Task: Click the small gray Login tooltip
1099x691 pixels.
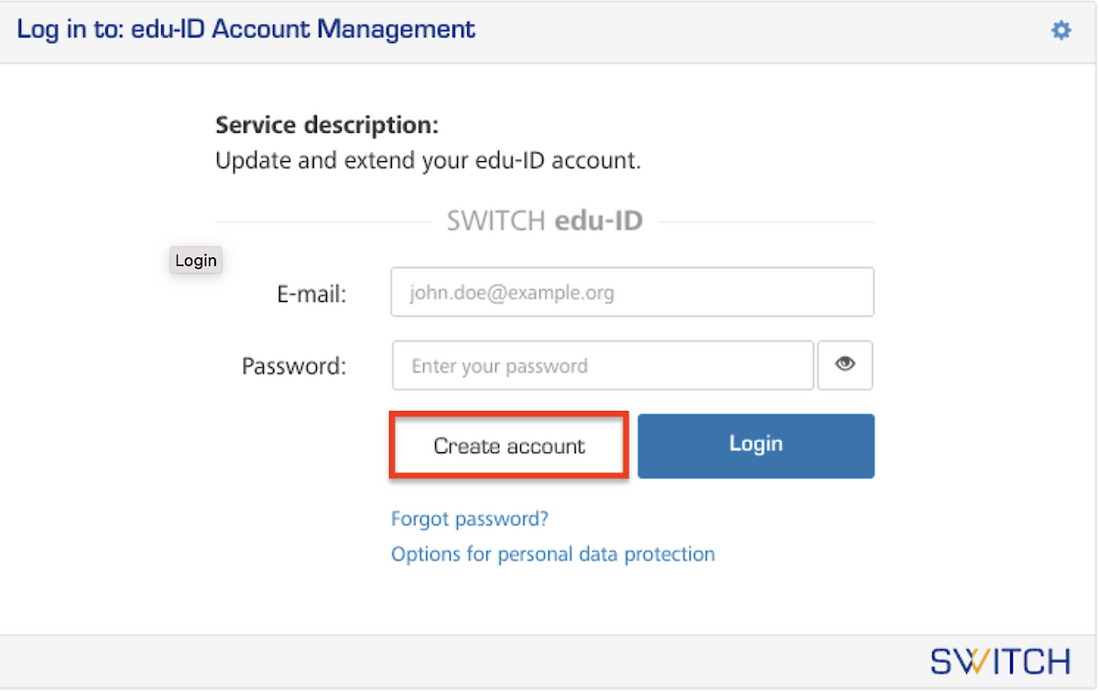Action: pos(196,260)
